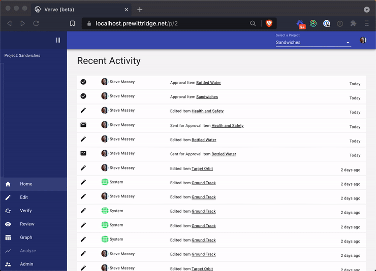376x271 pixels.
Task: Click the Review eye icon
Action: (8, 224)
